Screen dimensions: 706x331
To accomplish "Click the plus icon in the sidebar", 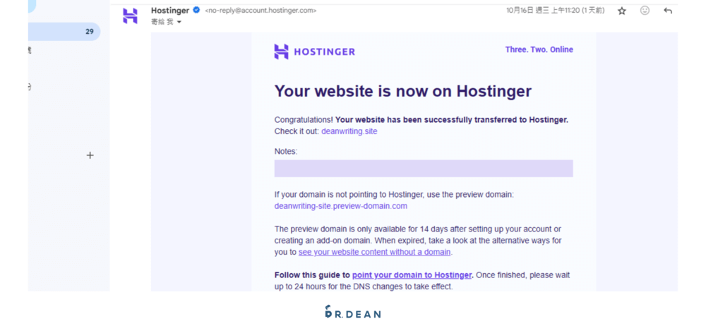I will click(90, 155).
